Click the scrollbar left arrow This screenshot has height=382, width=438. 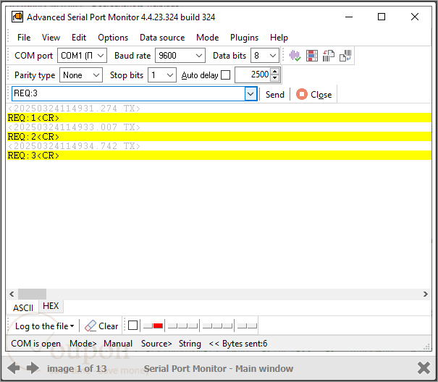[x=12, y=294]
